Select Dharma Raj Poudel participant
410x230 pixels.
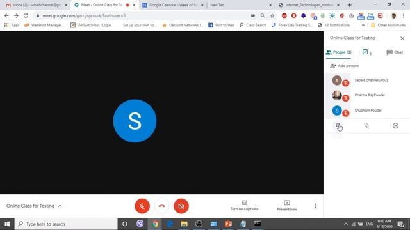click(x=367, y=95)
